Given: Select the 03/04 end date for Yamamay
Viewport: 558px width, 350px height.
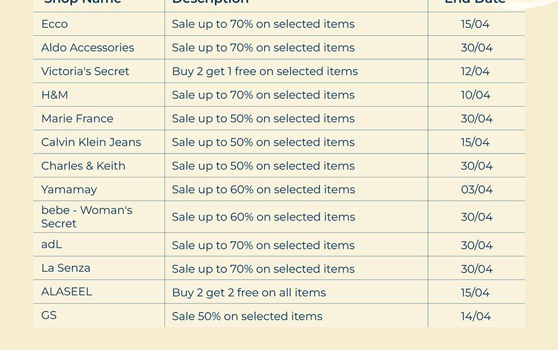Looking at the screenshot, I should tap(477, 189).
